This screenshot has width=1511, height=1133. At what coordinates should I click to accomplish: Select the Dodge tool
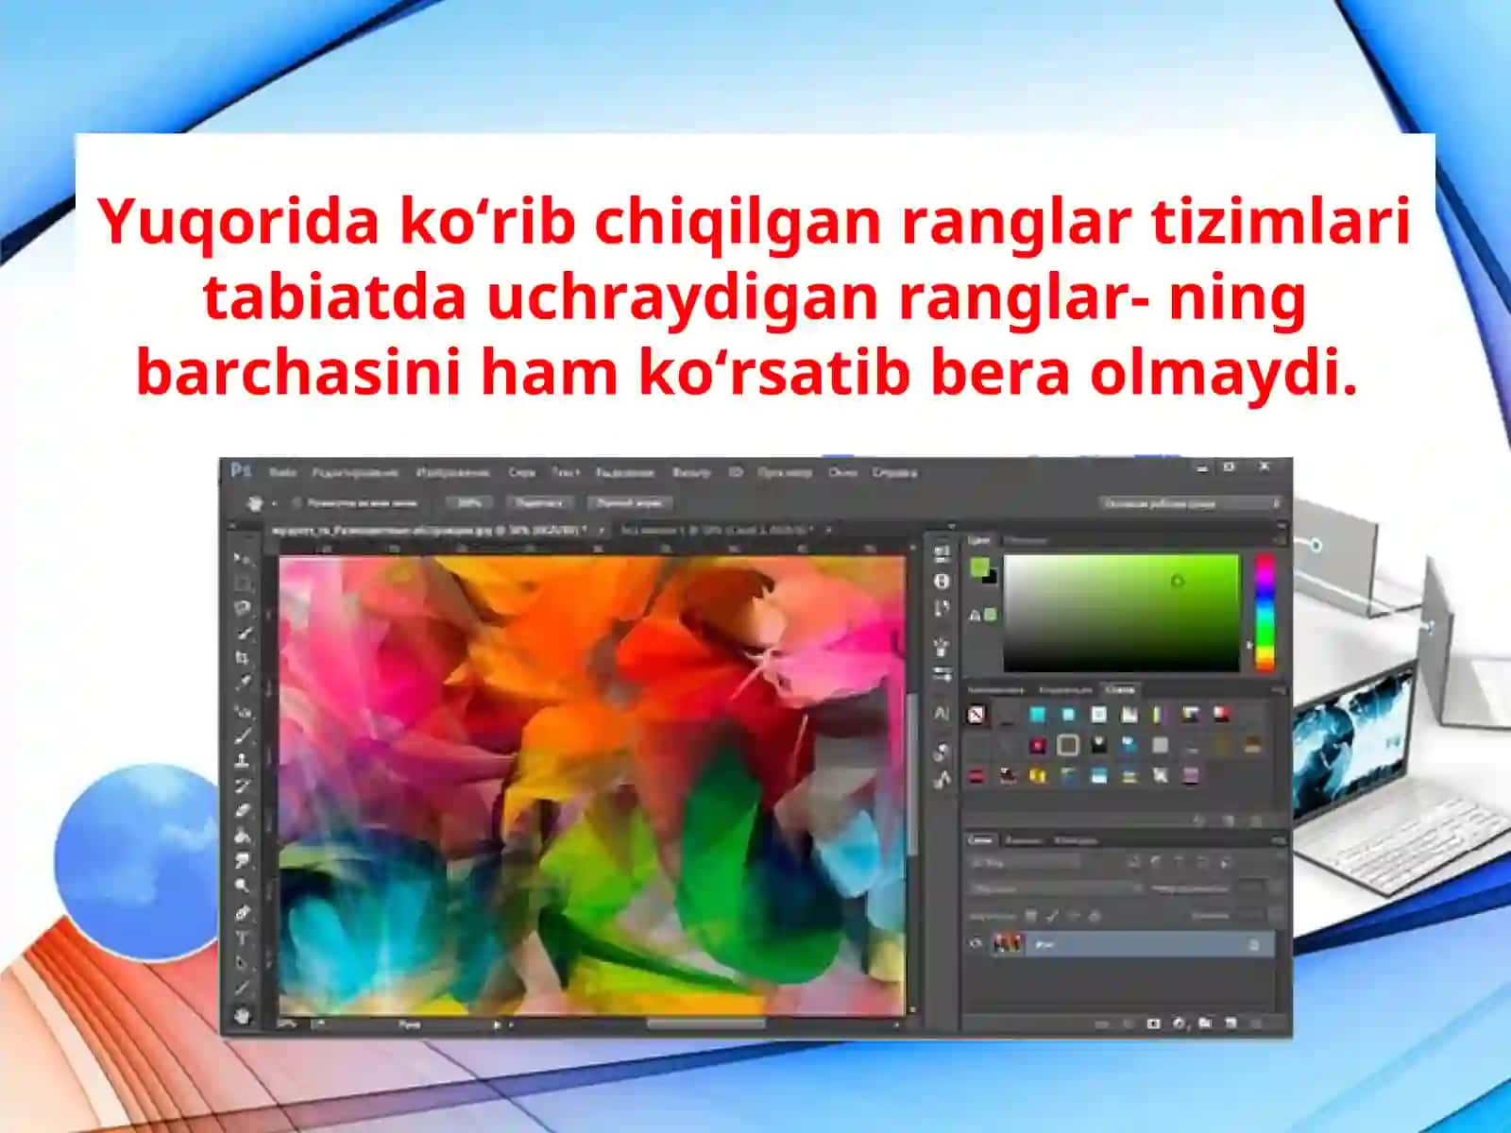pos(243,886)
